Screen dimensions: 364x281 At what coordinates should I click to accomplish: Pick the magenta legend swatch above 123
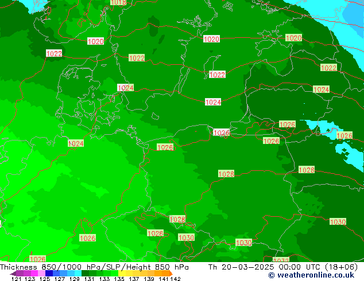click(x=34, y=273)
